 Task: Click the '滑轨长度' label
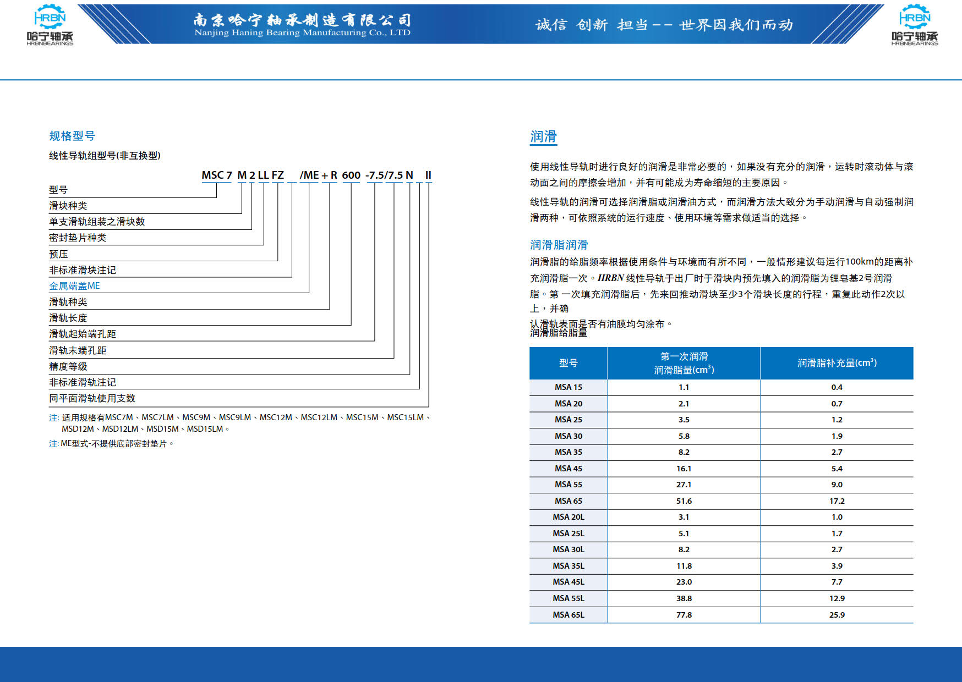pyautogui.click(x=68, y=318)
